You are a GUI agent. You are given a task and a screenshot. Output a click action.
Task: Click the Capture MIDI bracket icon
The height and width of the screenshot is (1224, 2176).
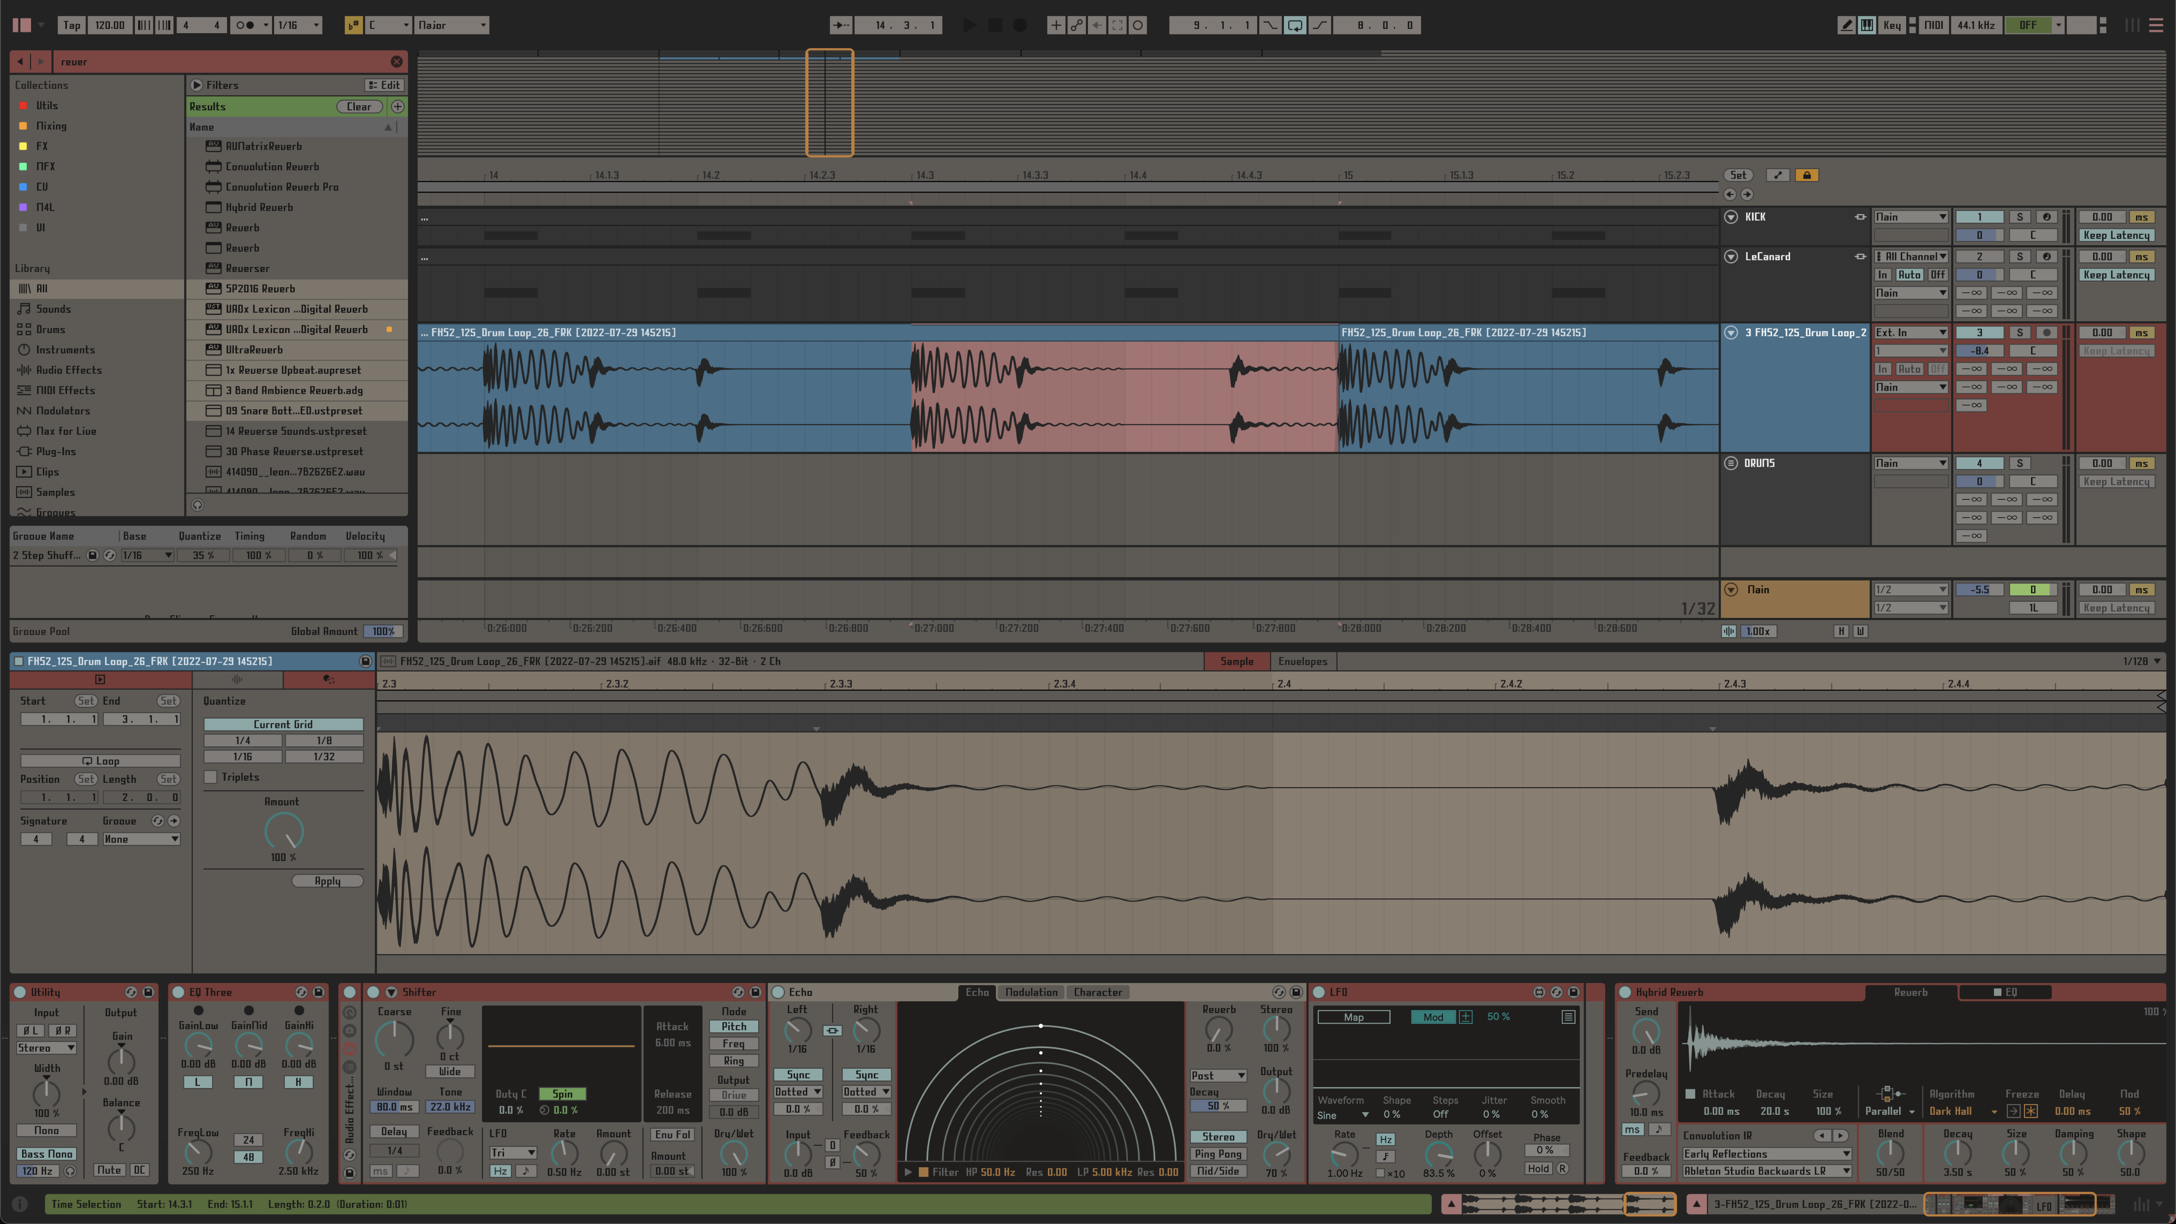pos(1118,25)
